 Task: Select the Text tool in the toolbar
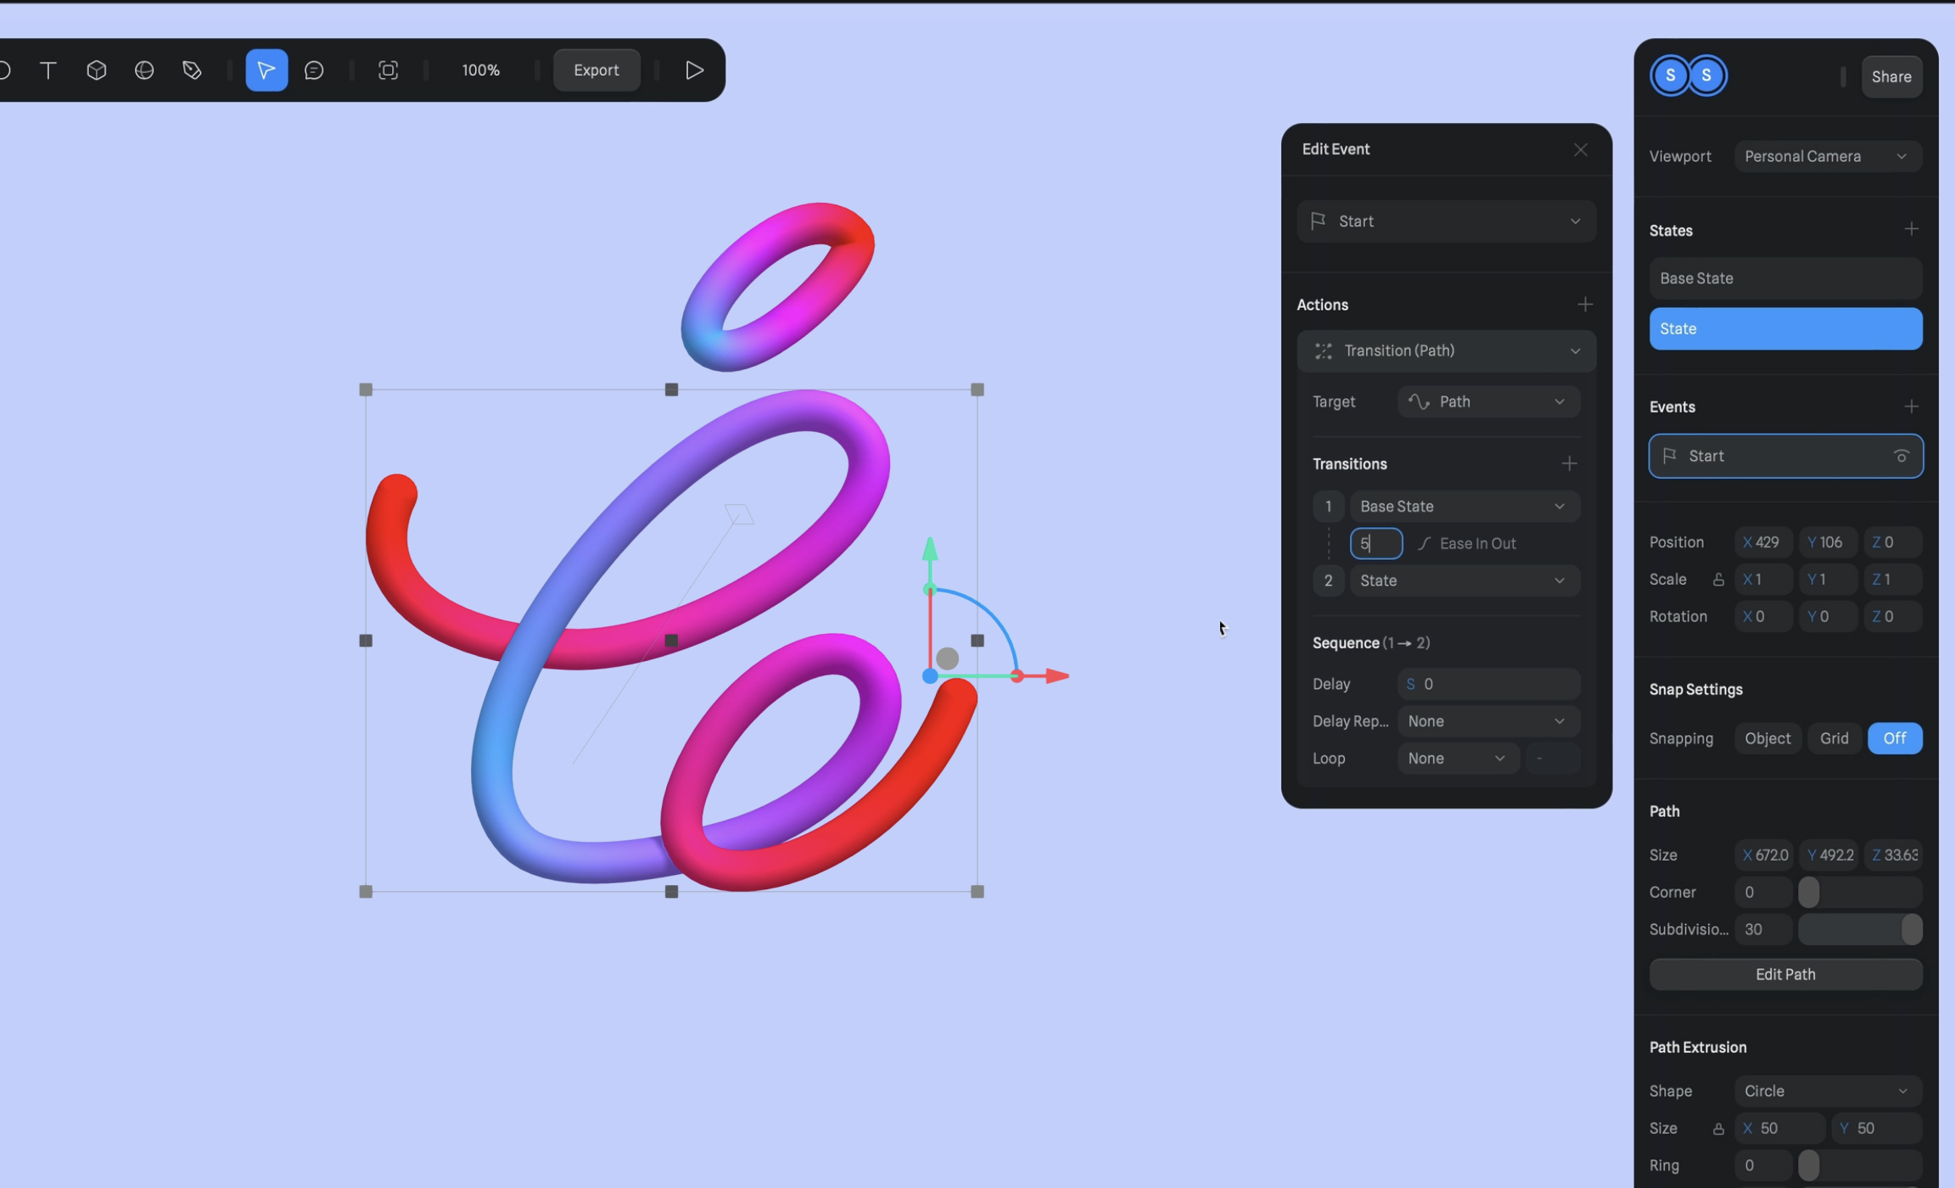(x=48, y=70)
